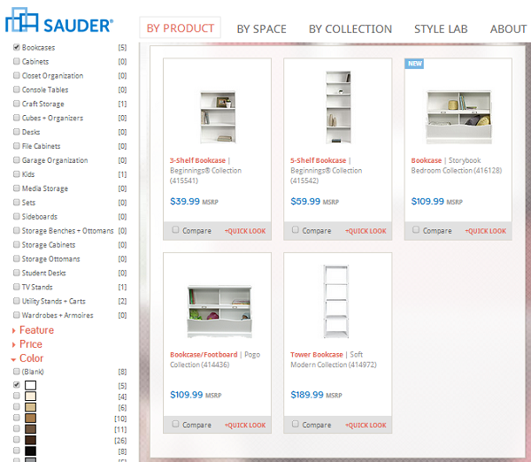531x462 pixels.
Task: Collapse the Color filter section
Action: point(31,358)
